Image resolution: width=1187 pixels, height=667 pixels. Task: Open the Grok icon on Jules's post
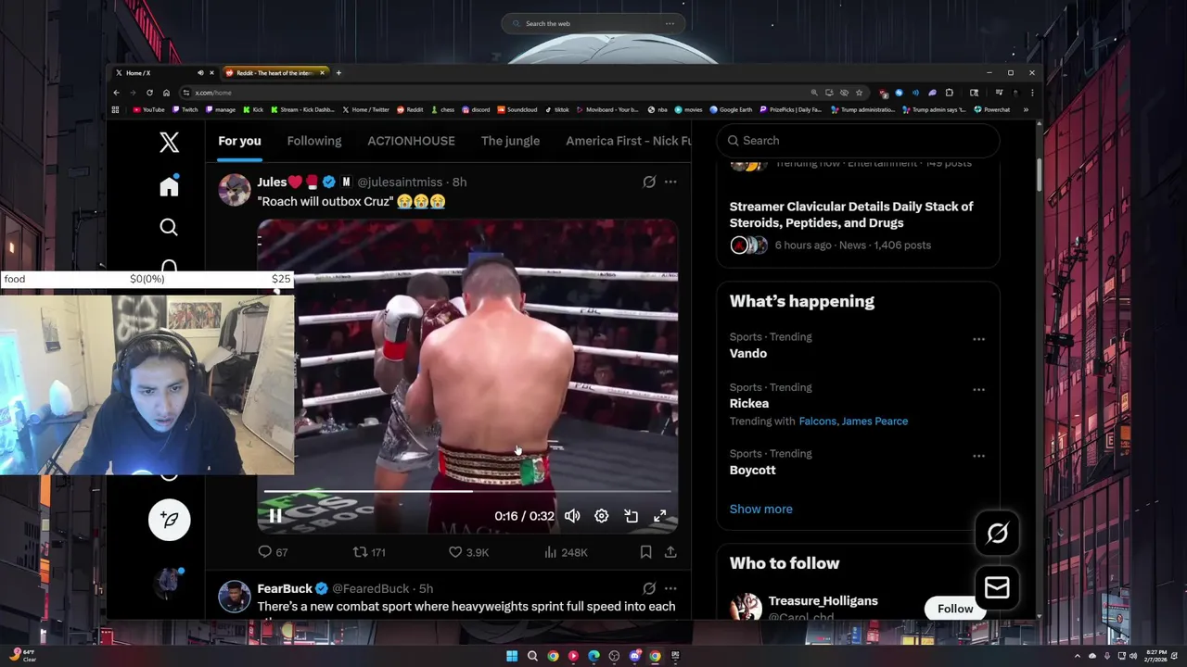649,182
